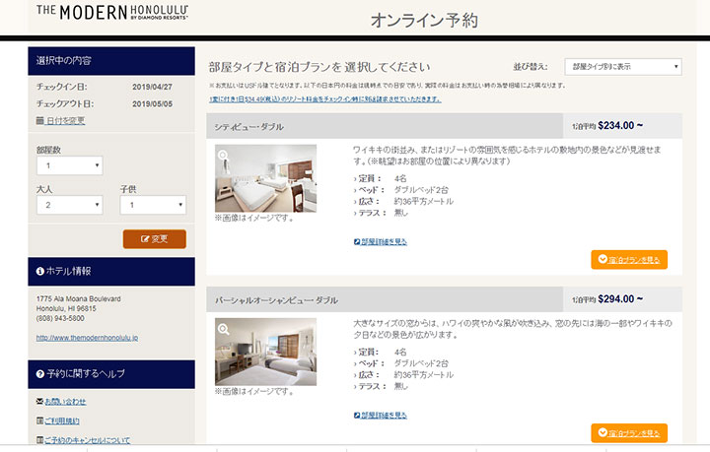Click the City View Double room thumbnail

(265, 178)
